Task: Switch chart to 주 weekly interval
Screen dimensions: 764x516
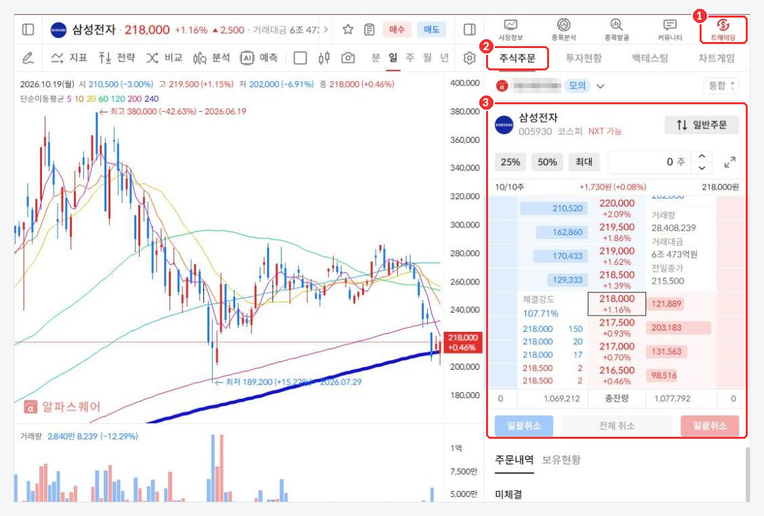Action: coord(410,58)
